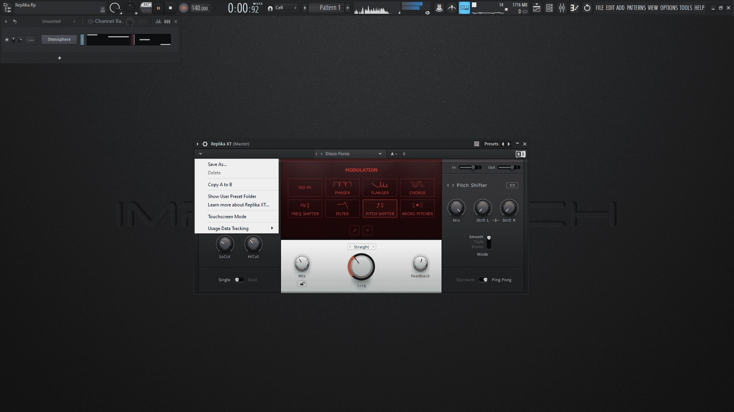Toggle PAT/SONG mode switch
Image resolution: width=734 pixels, height=412 pixels.
coord(146,8)
